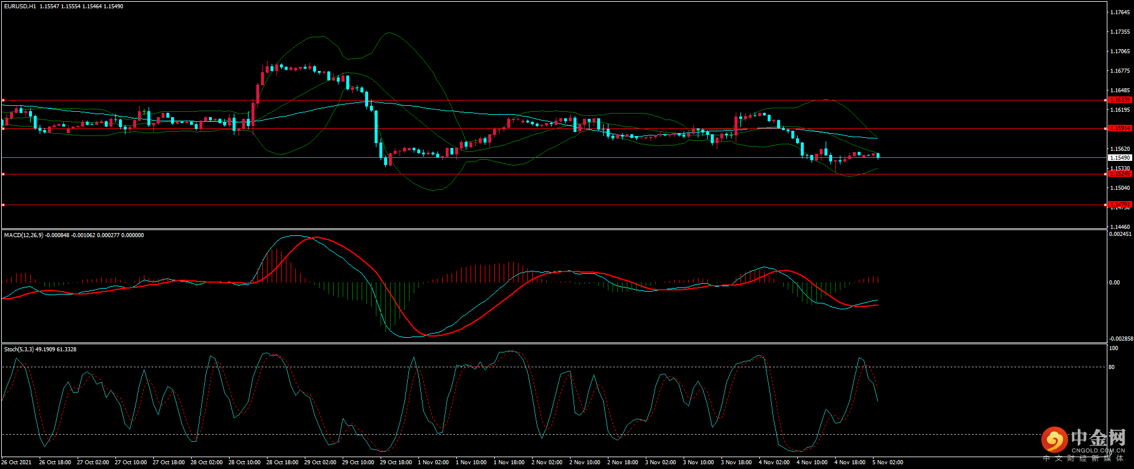This screenshot has width=1134, height=469.
Task: Click the 1.16775 price axis value
Action: (1119, 71)
